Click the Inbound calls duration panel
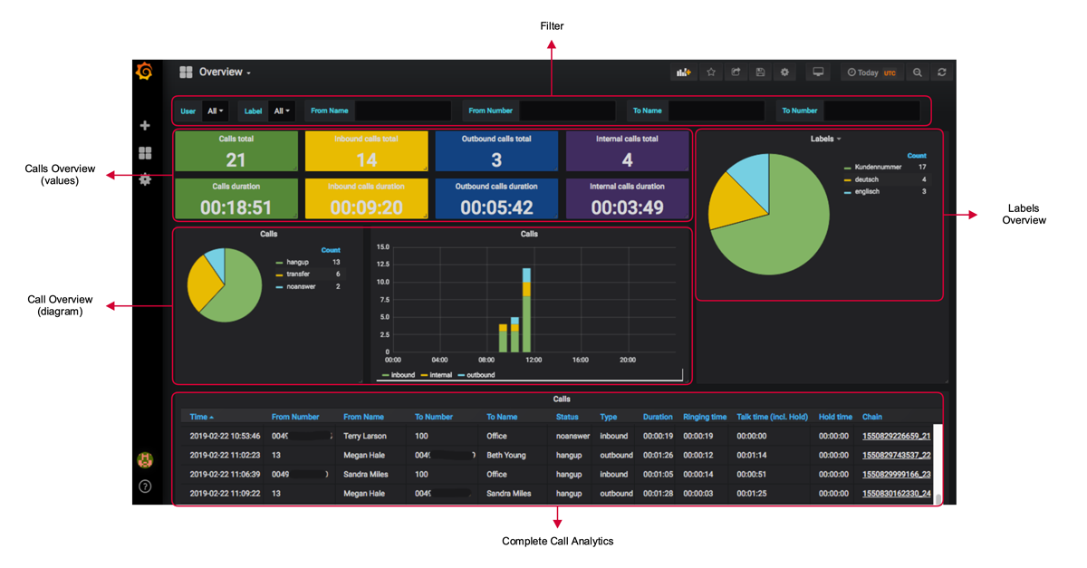 coord(366,198)
